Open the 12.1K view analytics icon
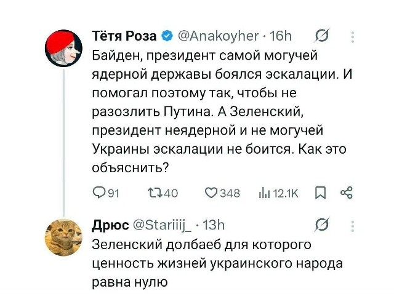 (x=265, y=193)
